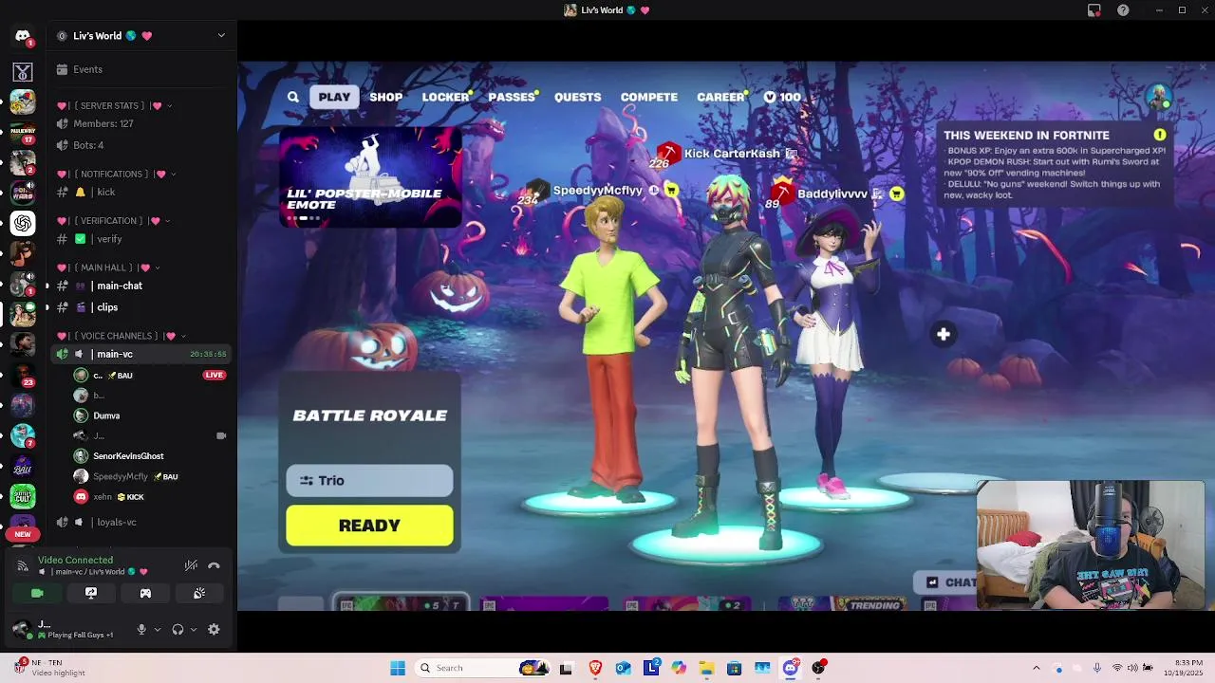Open the Trio party size selector
Screen dimensions: 1215x683
click(369, 481)
